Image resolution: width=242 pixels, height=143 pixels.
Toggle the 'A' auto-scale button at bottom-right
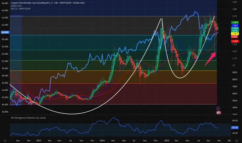237,141
